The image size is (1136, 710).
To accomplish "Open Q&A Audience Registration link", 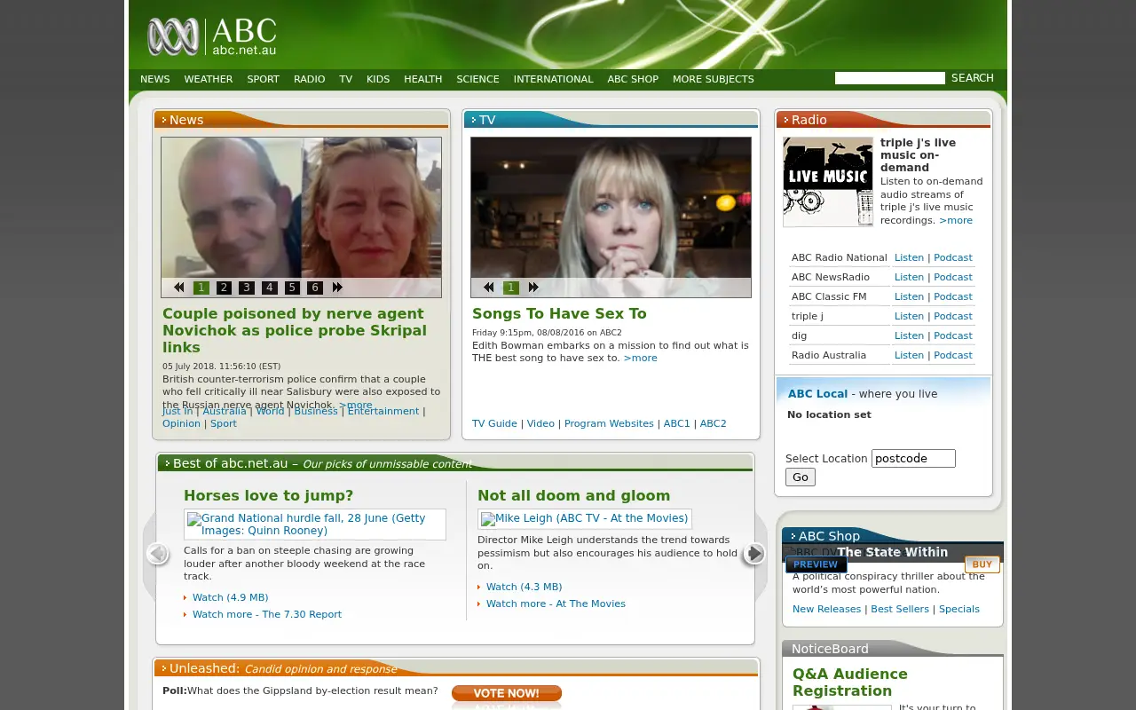I will tap(850, 682).
